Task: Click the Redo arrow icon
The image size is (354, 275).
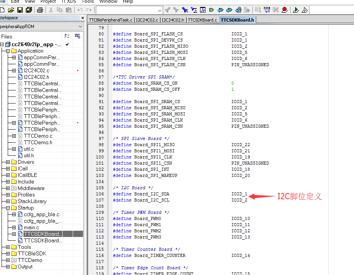Action: 89,10
